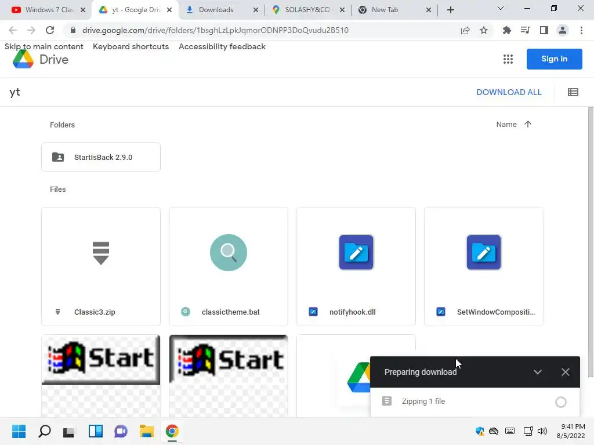
Task: Click the StartIsBack folder icon
Action: point(58,157)
